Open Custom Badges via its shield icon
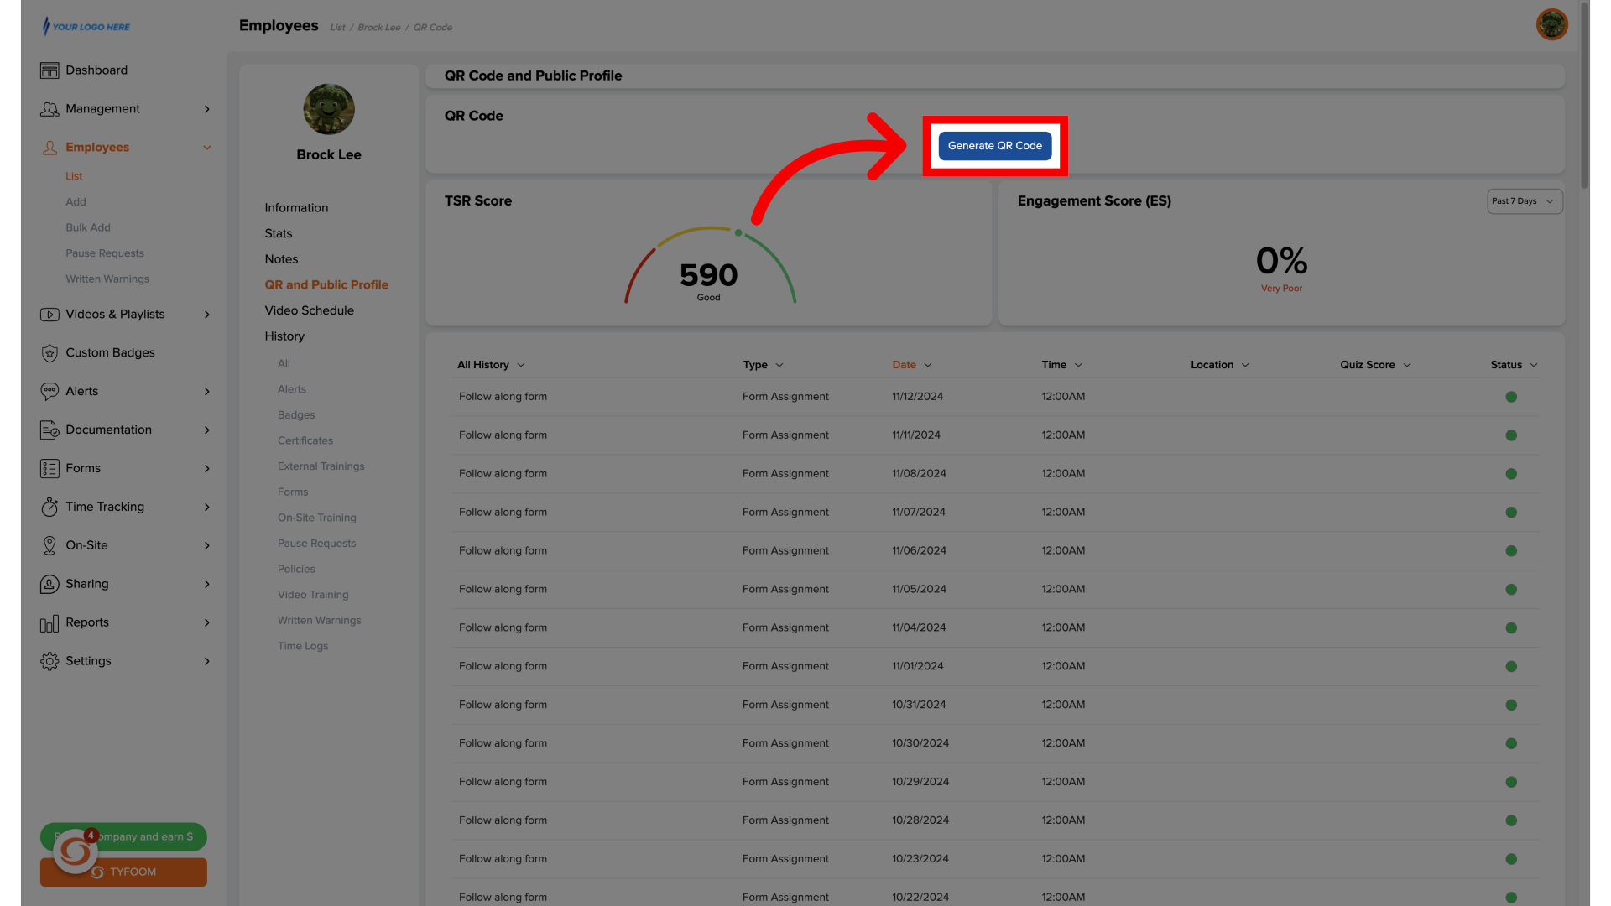The height and width of the screenshot is (906, 1611). (x=50, y=353)
